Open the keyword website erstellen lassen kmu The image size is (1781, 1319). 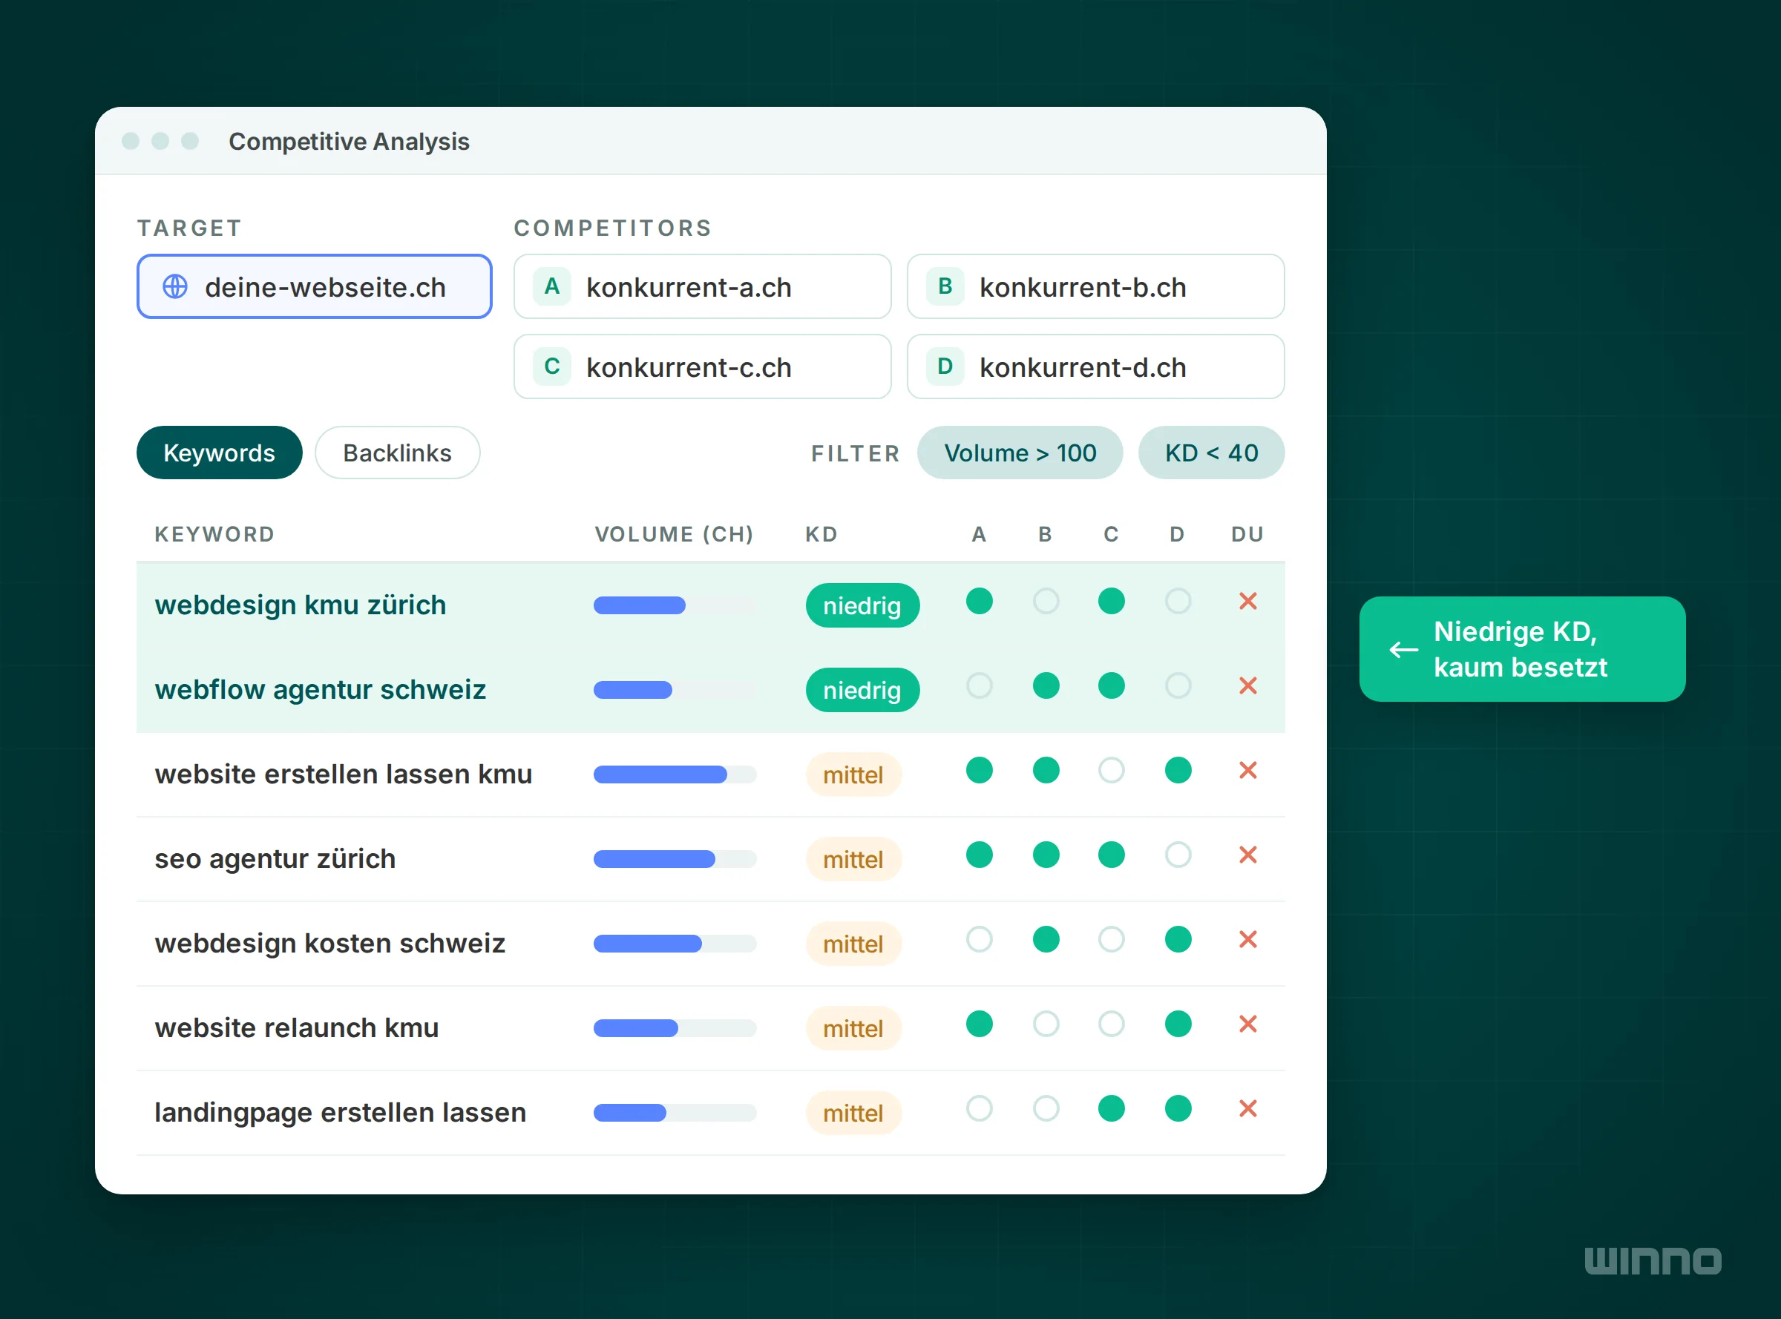[x=344, y=774]
